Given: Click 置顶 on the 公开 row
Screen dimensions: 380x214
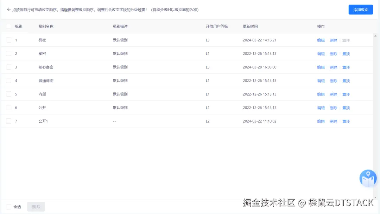Looking at the screenshot, I should point(346,108).
